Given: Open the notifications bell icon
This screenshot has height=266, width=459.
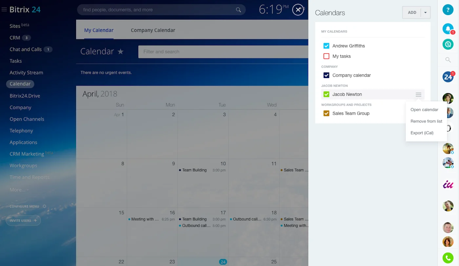Looking at the screenshot, I should tap(448, 29).
